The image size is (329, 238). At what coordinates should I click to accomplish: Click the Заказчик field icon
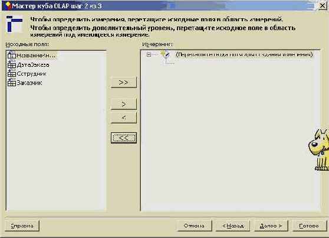[12, 83]
